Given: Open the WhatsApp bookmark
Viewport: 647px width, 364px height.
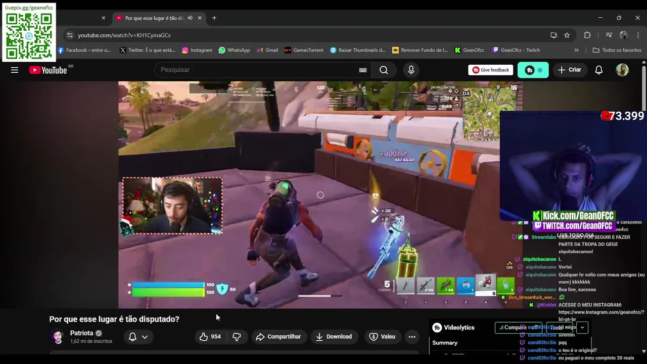Looking at the screenshot, I should [234, 50].
